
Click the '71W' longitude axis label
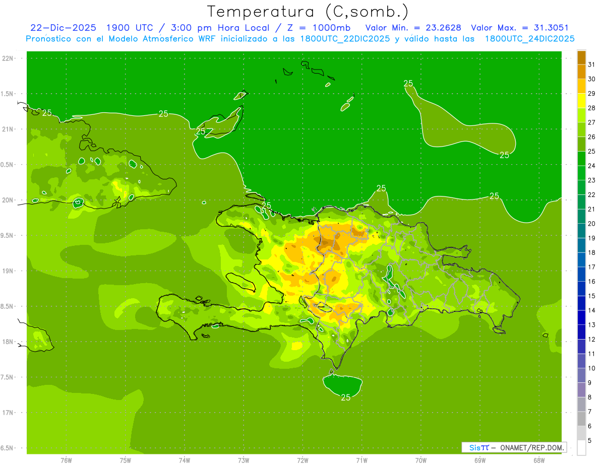coord(361,460)
